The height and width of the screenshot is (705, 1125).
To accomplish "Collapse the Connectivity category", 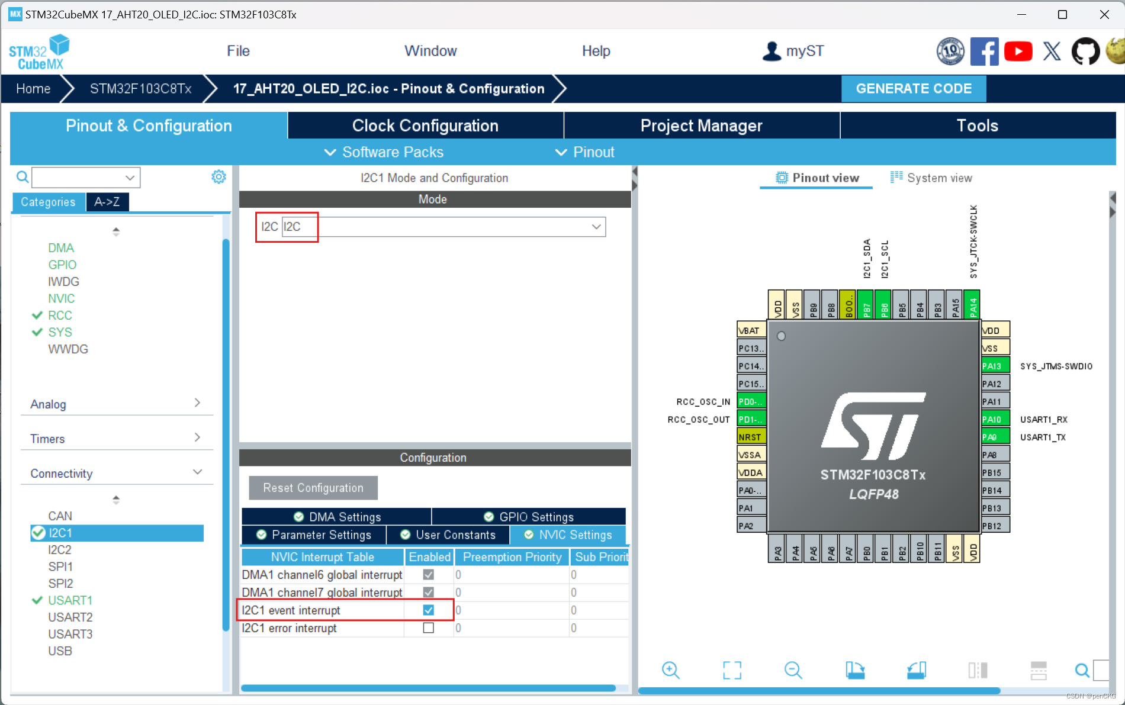I will point(117,473).
